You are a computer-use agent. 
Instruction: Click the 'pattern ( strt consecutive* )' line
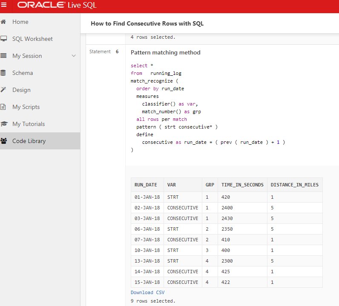click(x=177, y=127)
